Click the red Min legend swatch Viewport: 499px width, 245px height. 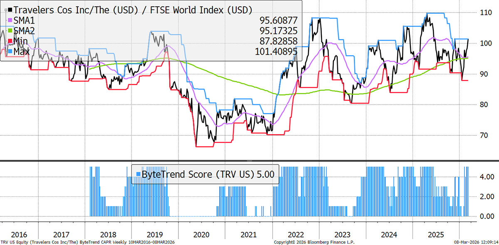pos(10,41)
